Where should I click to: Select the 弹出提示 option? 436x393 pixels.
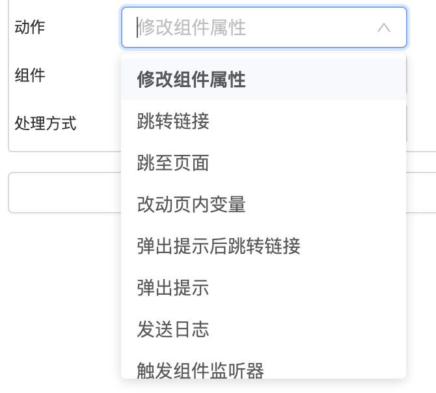pyautogui.click(x=173, y=288)
